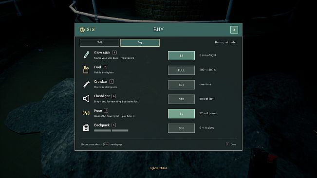Buy Glow stick with the $8 button

181,56
